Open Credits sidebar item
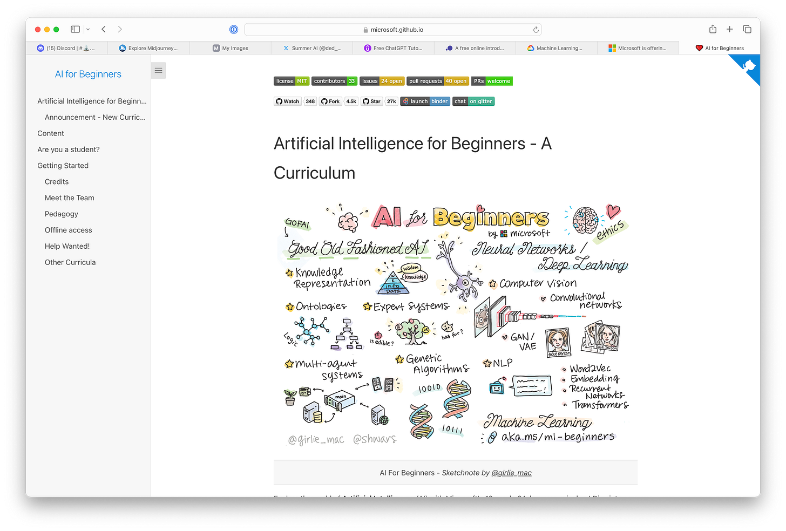This screenshot has height=531, width=786. click(x=57, y=182)
